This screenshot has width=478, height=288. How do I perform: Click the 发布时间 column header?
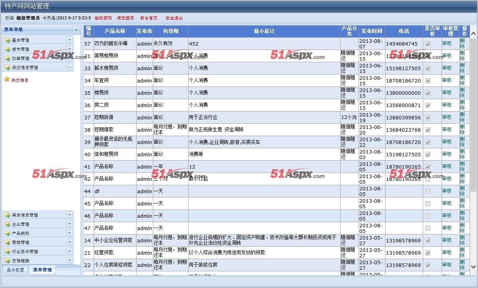372,31
